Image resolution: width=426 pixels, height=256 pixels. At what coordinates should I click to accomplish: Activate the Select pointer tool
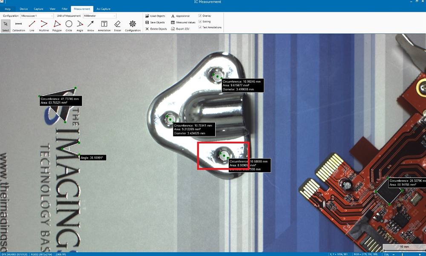click(x=6, y=26)
